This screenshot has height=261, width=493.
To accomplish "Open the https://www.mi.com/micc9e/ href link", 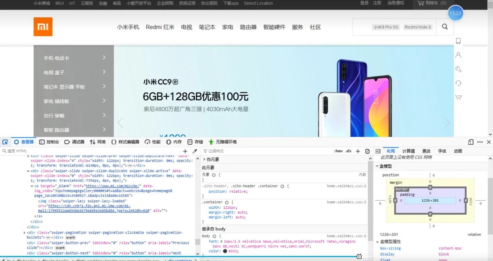I will tap(112, 186).
